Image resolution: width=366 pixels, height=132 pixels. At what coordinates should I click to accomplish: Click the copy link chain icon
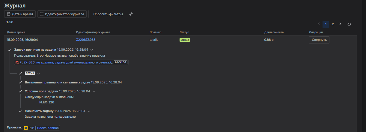131,14
